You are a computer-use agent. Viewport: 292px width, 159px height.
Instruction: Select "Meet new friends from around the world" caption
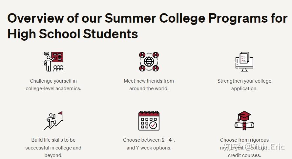click(x=149, y=85)
